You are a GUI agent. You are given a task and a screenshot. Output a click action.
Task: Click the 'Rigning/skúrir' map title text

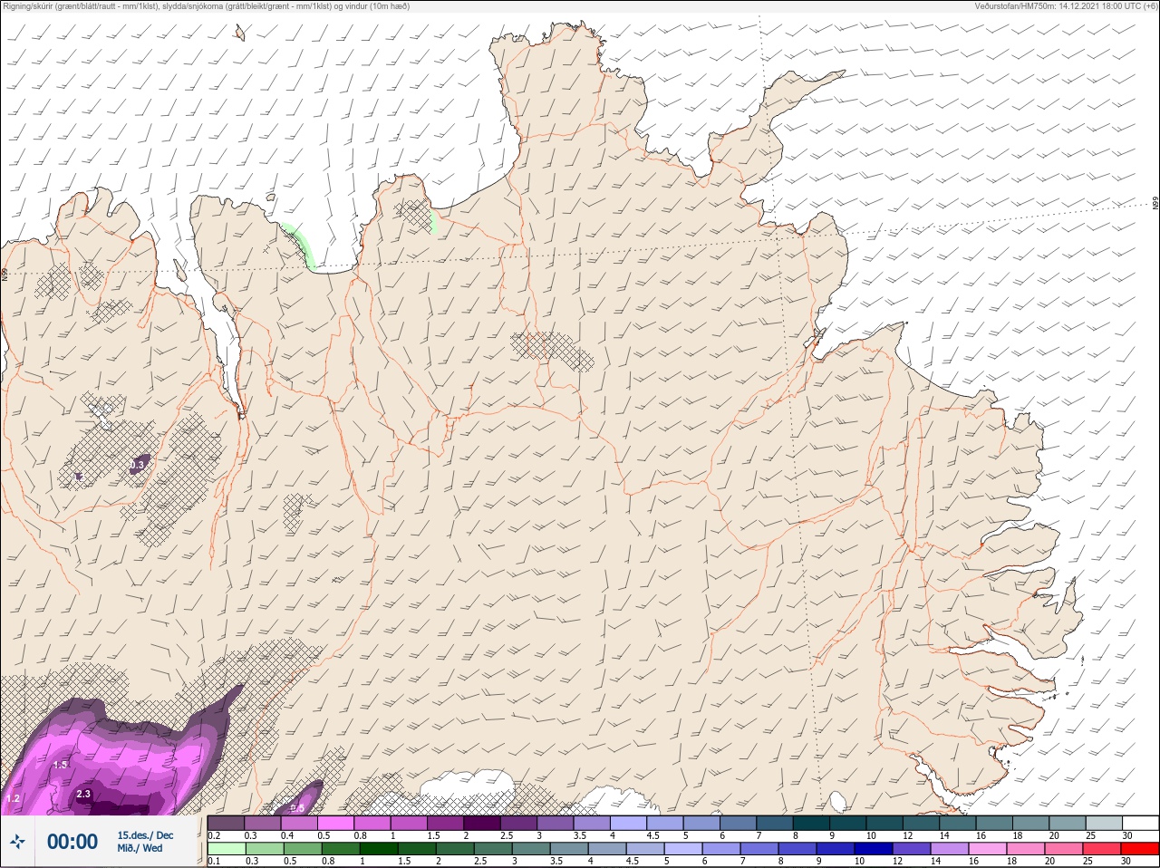coord(207,6)
